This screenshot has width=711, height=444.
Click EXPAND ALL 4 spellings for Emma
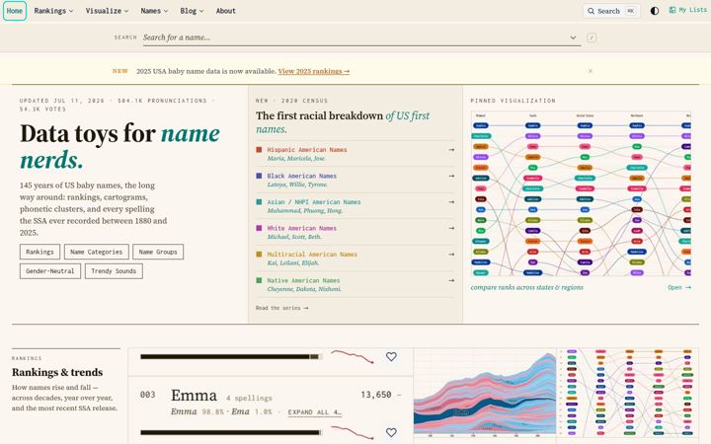315,412
